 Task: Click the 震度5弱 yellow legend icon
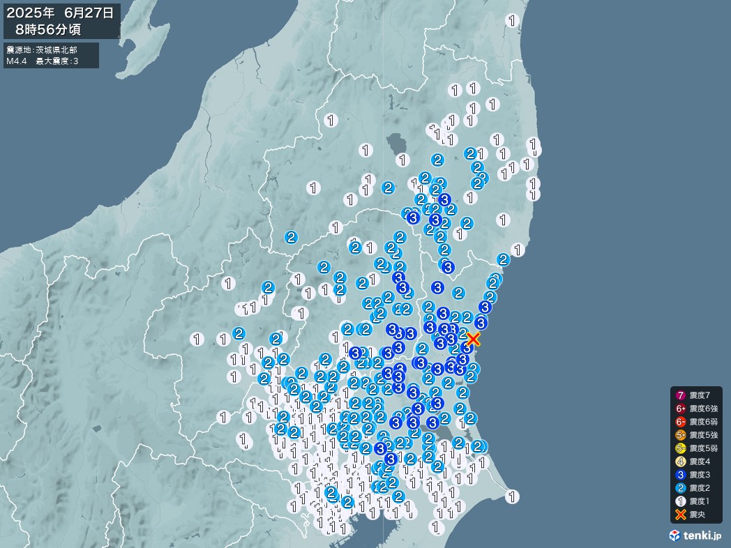[x=680, y=448]
